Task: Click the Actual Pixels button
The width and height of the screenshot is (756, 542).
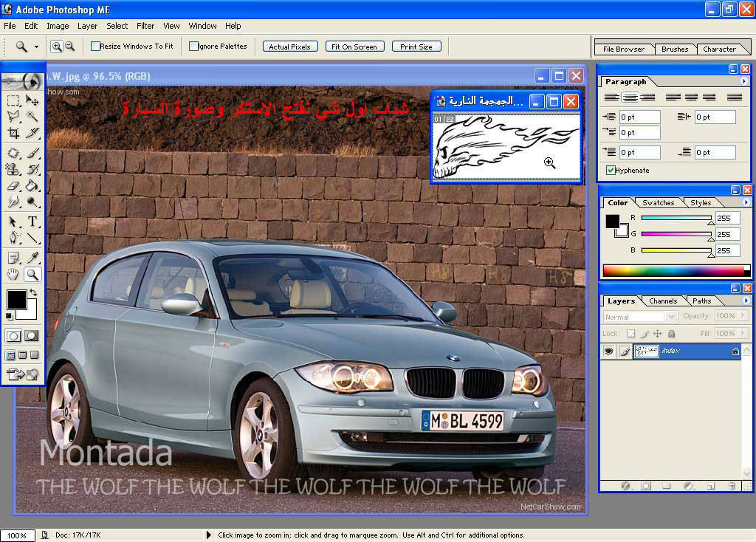Action: pos(289,47)
